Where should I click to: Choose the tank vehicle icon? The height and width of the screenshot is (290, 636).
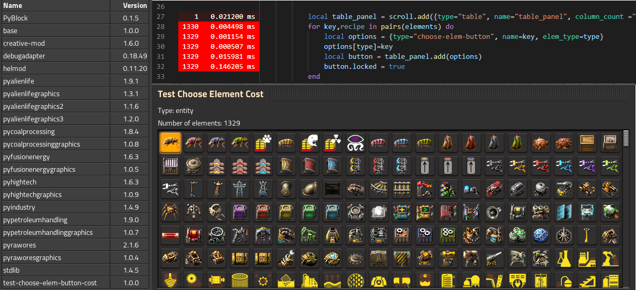[610, 188]
